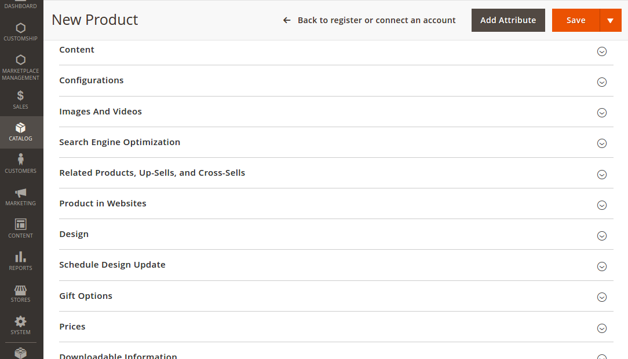Open the Reports bar chart icon

click(x=21, y=257)
